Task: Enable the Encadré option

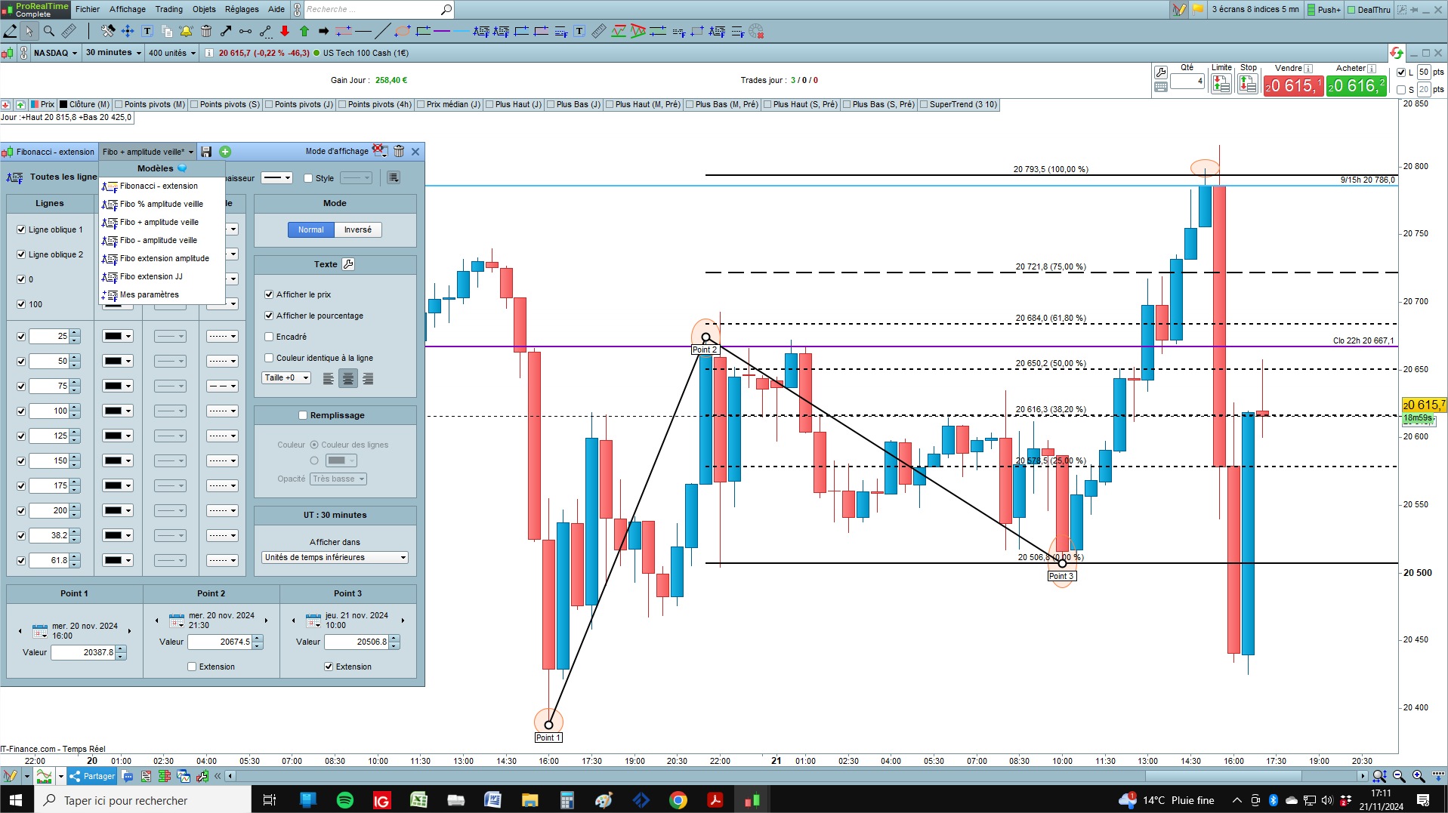Action: click(269, 337)
